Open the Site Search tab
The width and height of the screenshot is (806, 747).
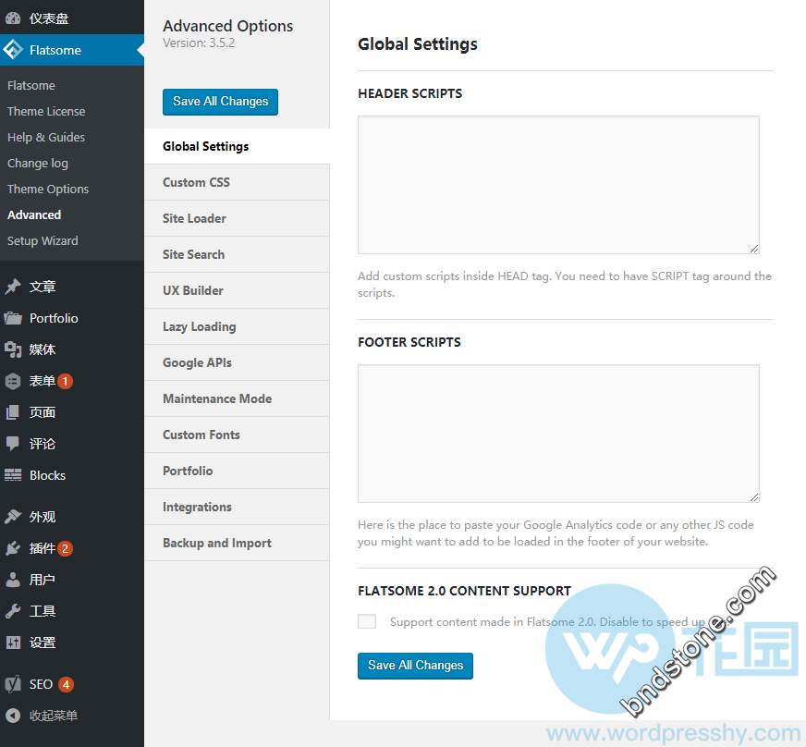tap(237, 254)
